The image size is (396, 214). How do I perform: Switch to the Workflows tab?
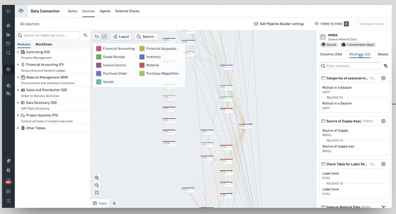tap(44, 44)
